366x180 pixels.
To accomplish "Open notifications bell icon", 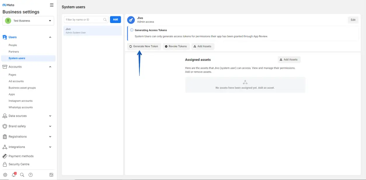I will [x=14, y=175].
